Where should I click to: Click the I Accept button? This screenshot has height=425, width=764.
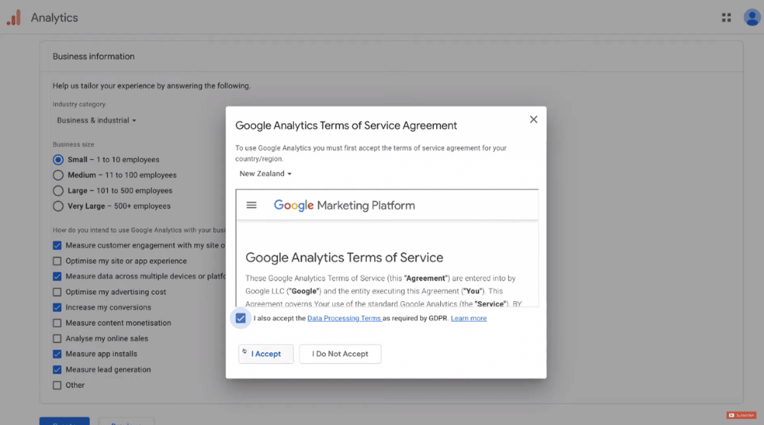point(266,354)
